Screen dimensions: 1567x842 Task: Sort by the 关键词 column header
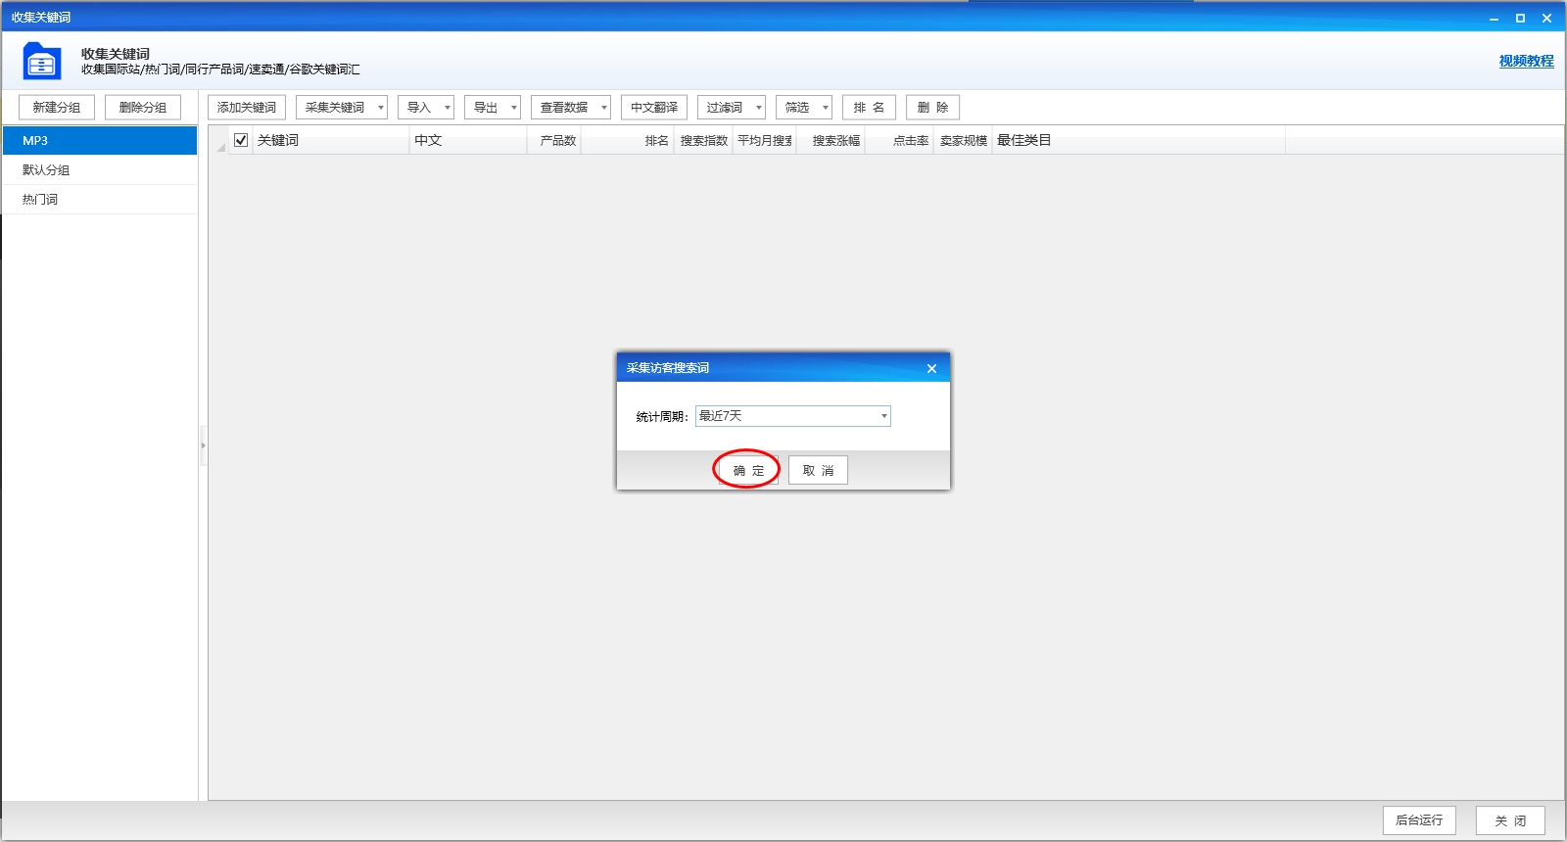[x=331, y=140]
